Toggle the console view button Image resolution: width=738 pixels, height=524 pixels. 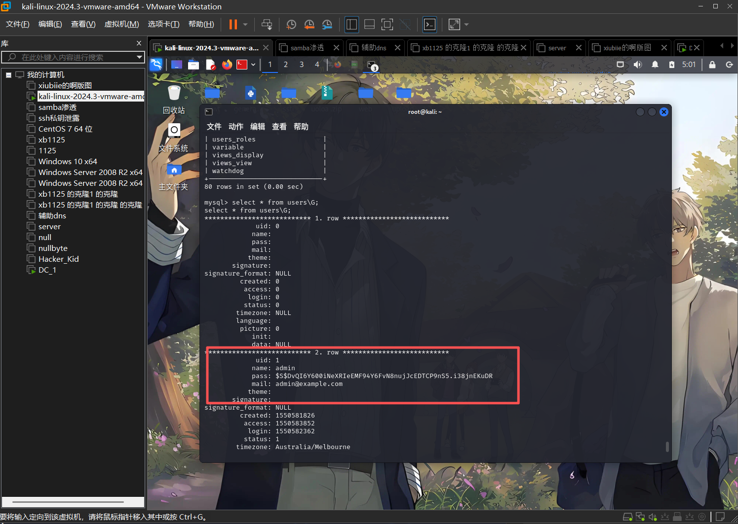pos(430,25)
